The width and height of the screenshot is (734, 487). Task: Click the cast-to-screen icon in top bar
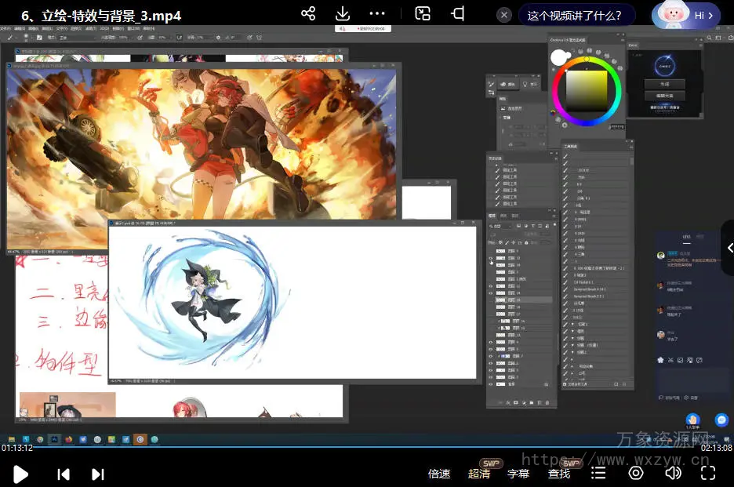point(458,14)
